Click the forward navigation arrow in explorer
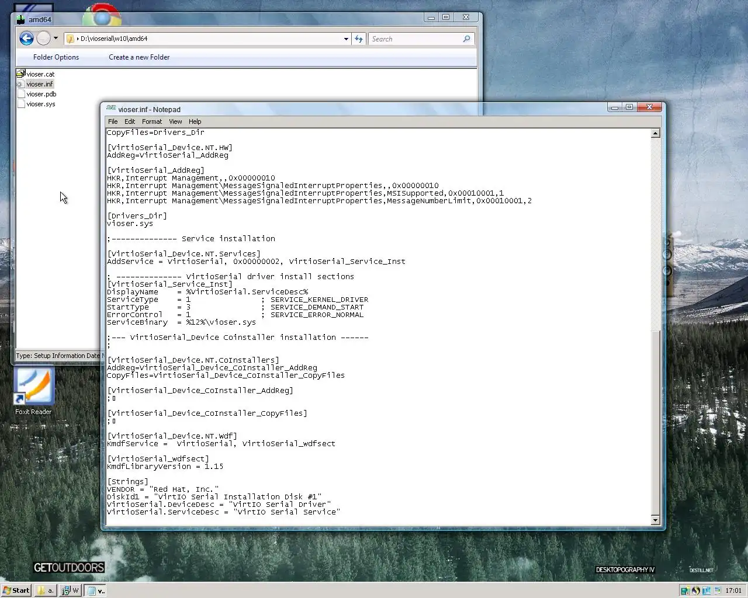The height and width of the screenshot is (598, 748). click(x=43, y=39)
